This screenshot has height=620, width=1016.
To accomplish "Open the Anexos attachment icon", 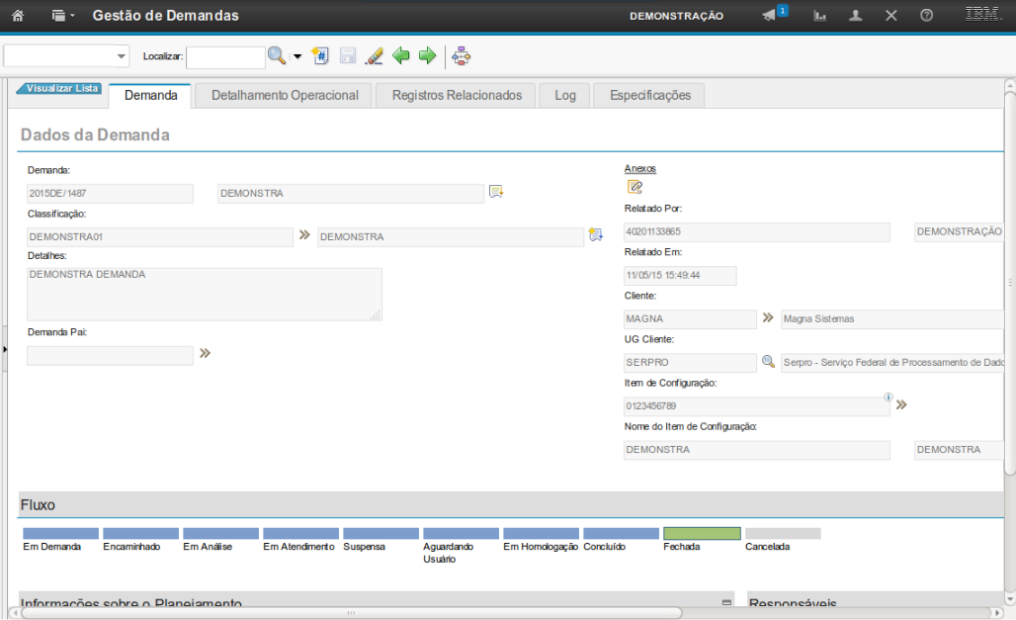I will click(635, 187).
